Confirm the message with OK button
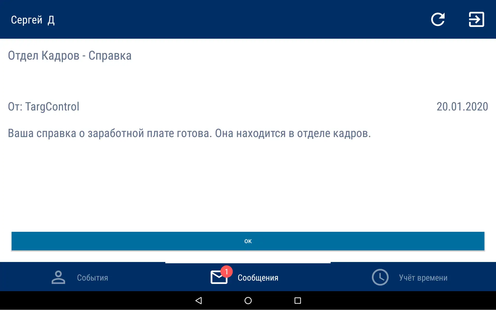Screen dimensions: 496x310 click(x=248, y=241)
